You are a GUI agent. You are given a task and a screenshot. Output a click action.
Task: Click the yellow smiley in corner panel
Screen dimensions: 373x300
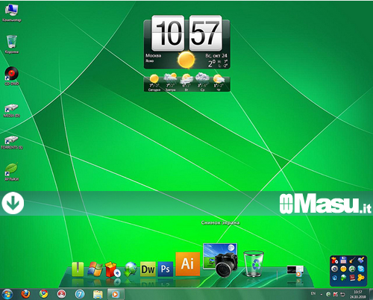343,269
